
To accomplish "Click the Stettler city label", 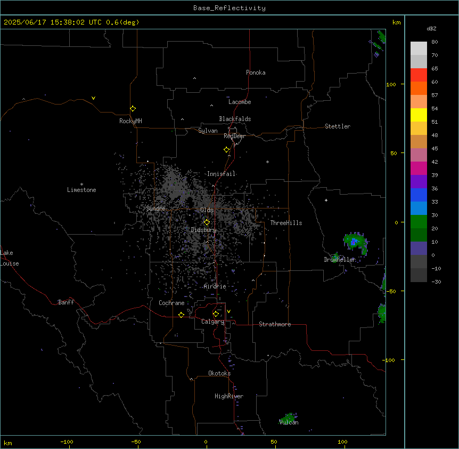I will [x=338, y=126].
